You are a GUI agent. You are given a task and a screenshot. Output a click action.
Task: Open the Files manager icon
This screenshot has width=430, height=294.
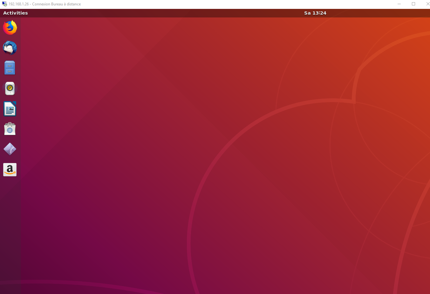[10, 68]
